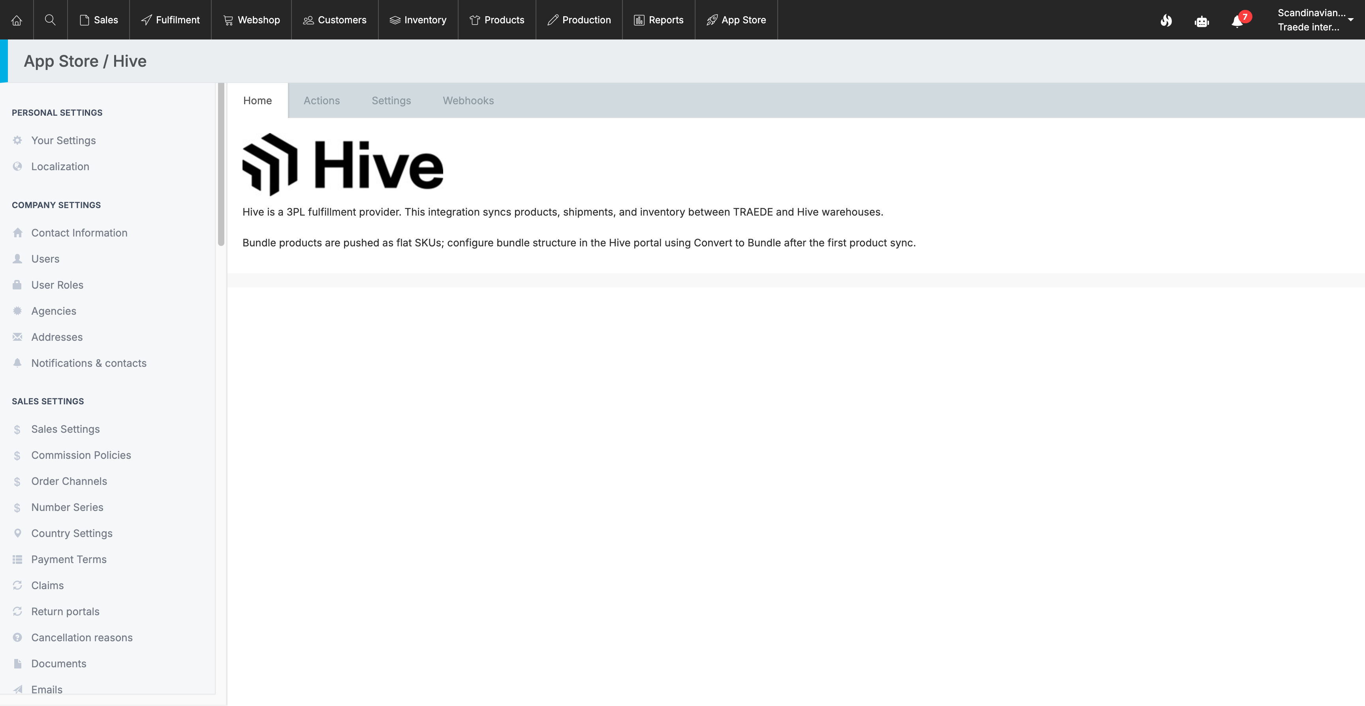This screenshot has height=706, width=1365.
Task: Select the Home tab
Action: [258, 101]
